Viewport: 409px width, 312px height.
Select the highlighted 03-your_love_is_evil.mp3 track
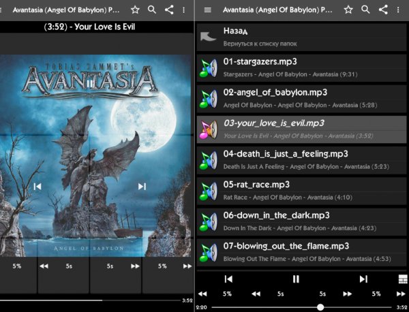pos(301,129)
